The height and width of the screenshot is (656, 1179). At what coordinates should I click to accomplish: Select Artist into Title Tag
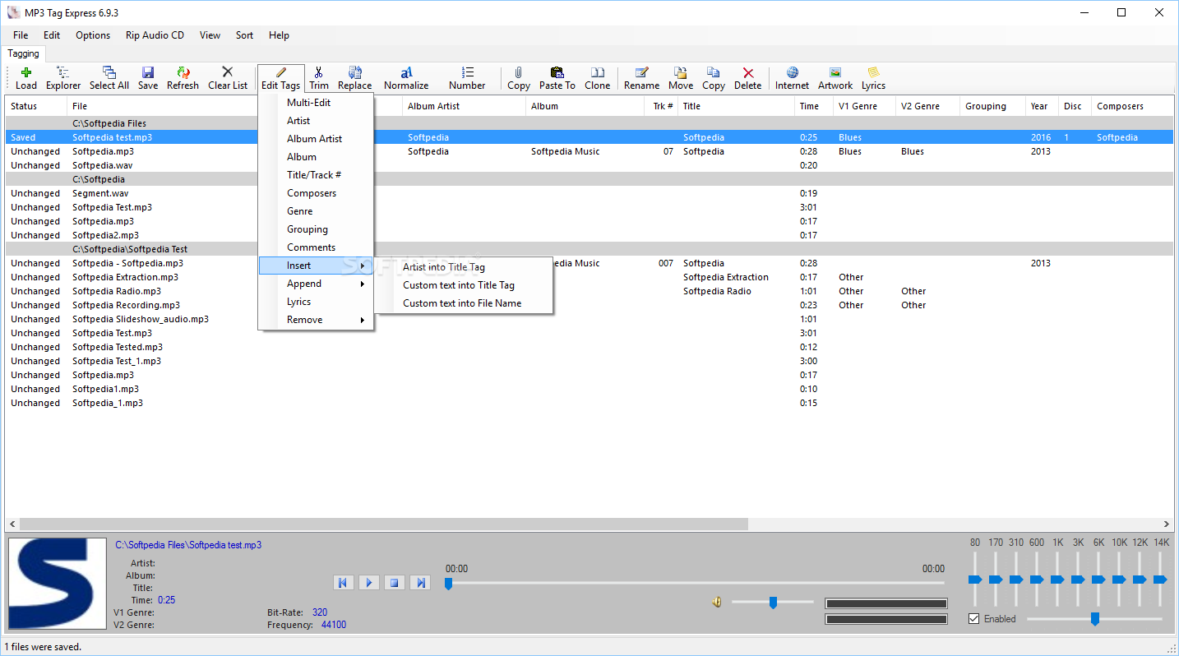tap(464, 267)
